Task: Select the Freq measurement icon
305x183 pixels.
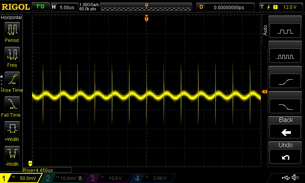Action: pyautogui.click(x=12, y=55)
